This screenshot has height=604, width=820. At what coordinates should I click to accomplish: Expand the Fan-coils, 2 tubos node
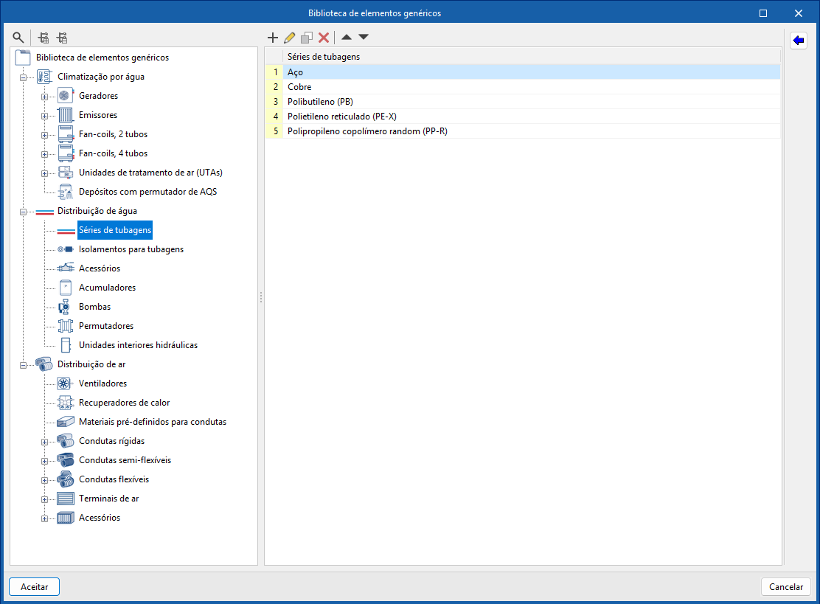click(x=44, y=135)
